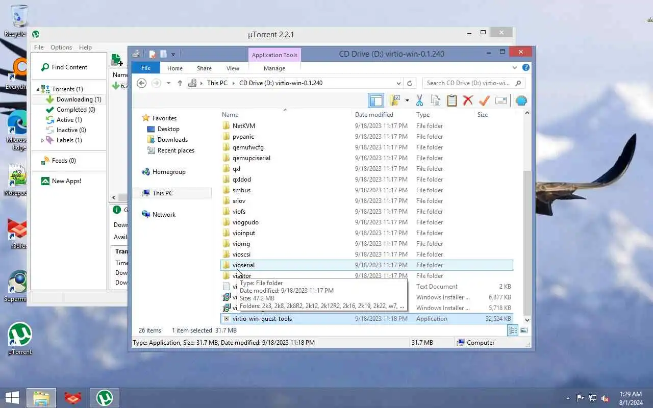Click the Cut scissors icon in Explorer toolbar
This screenshot has height=408, width=653.
tap(419, 100)
